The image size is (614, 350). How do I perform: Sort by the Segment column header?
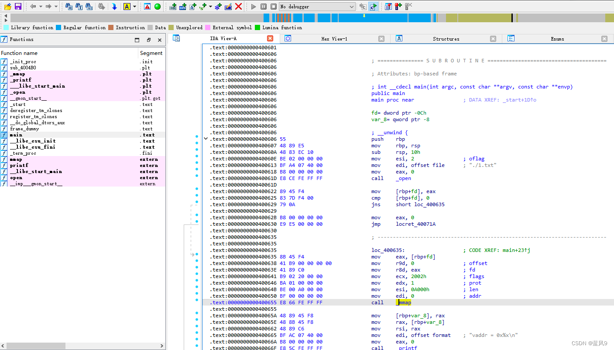(151, 53)
